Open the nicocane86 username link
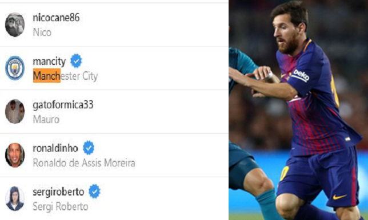 click(x=56, y=18)
